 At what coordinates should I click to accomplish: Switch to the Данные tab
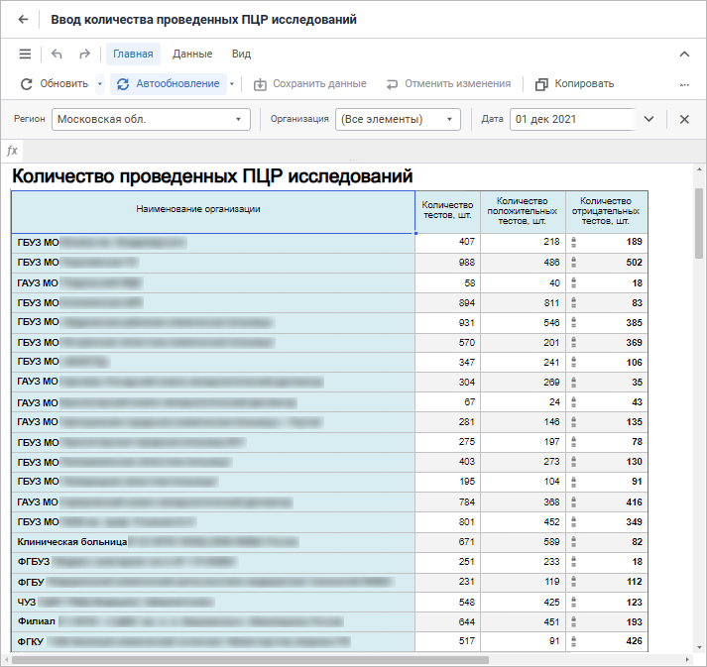(191, 55)
